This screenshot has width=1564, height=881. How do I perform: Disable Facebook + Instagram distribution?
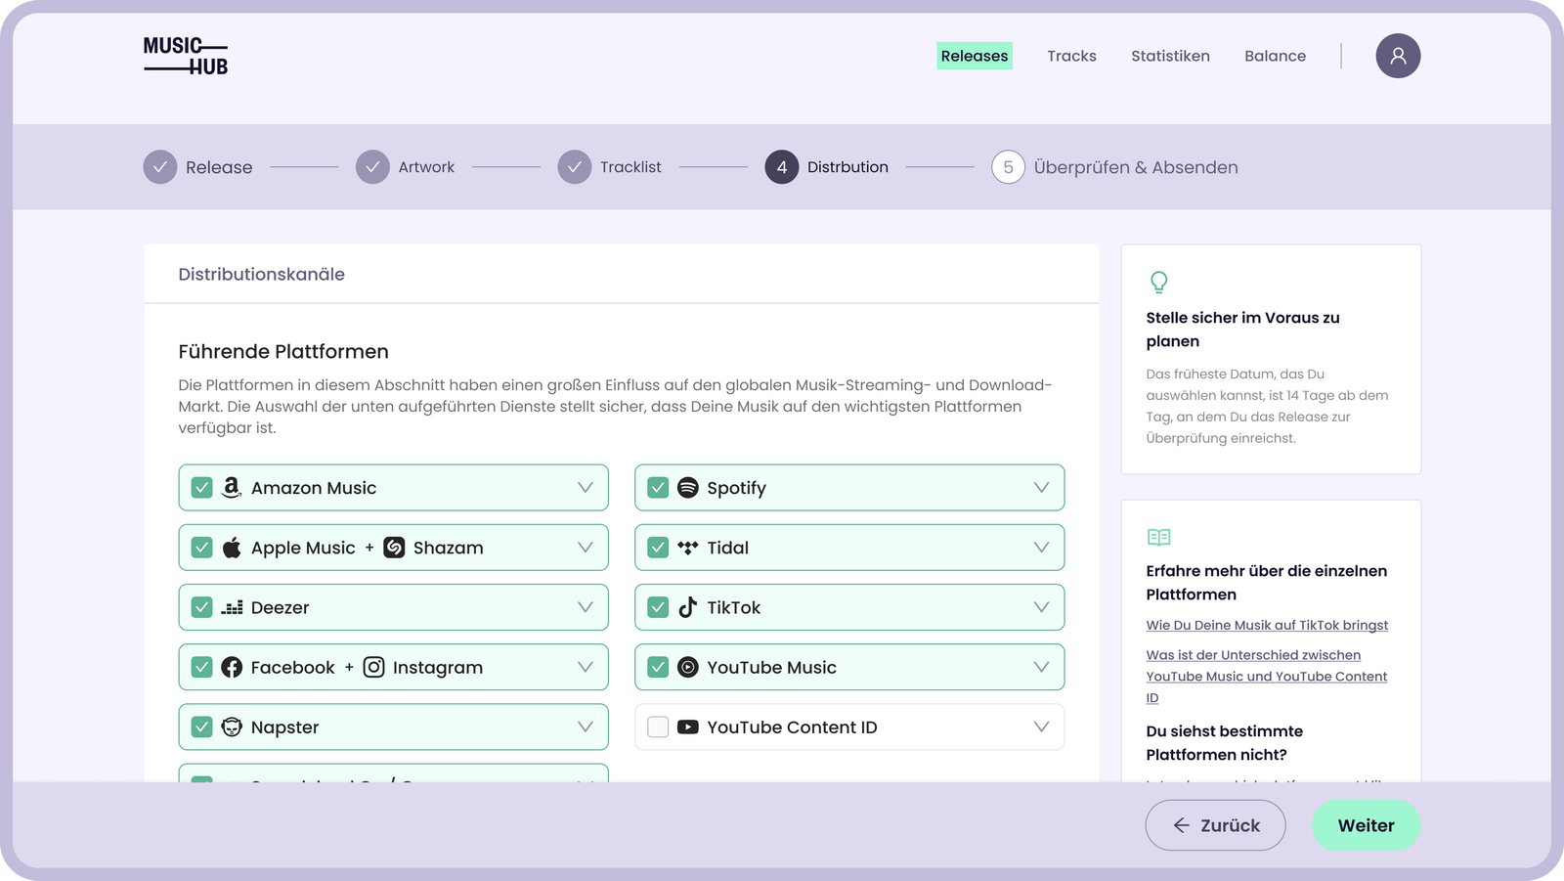click(x=201, y=667)
